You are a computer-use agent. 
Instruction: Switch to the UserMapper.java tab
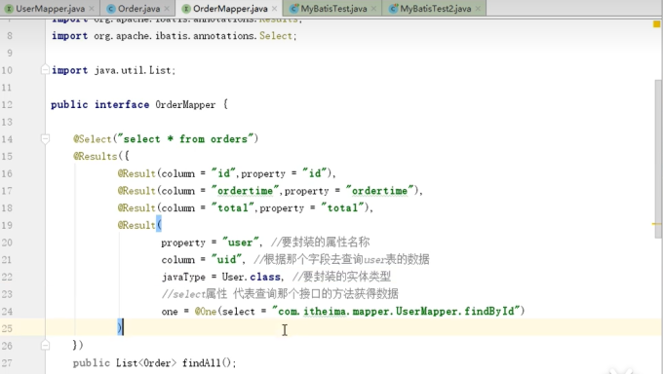[x=50, y=8]
